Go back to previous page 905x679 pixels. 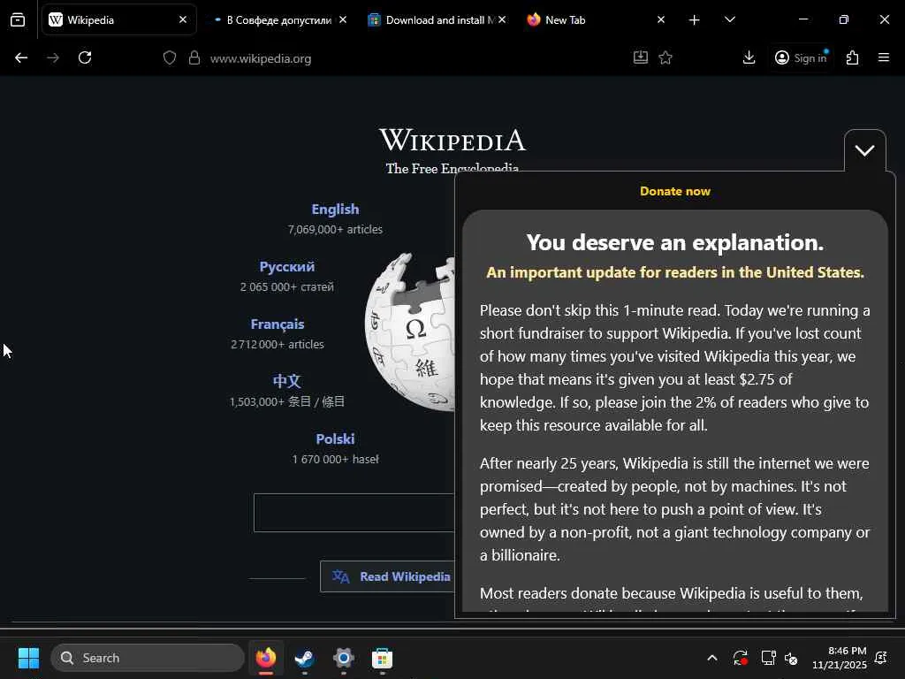21,57
